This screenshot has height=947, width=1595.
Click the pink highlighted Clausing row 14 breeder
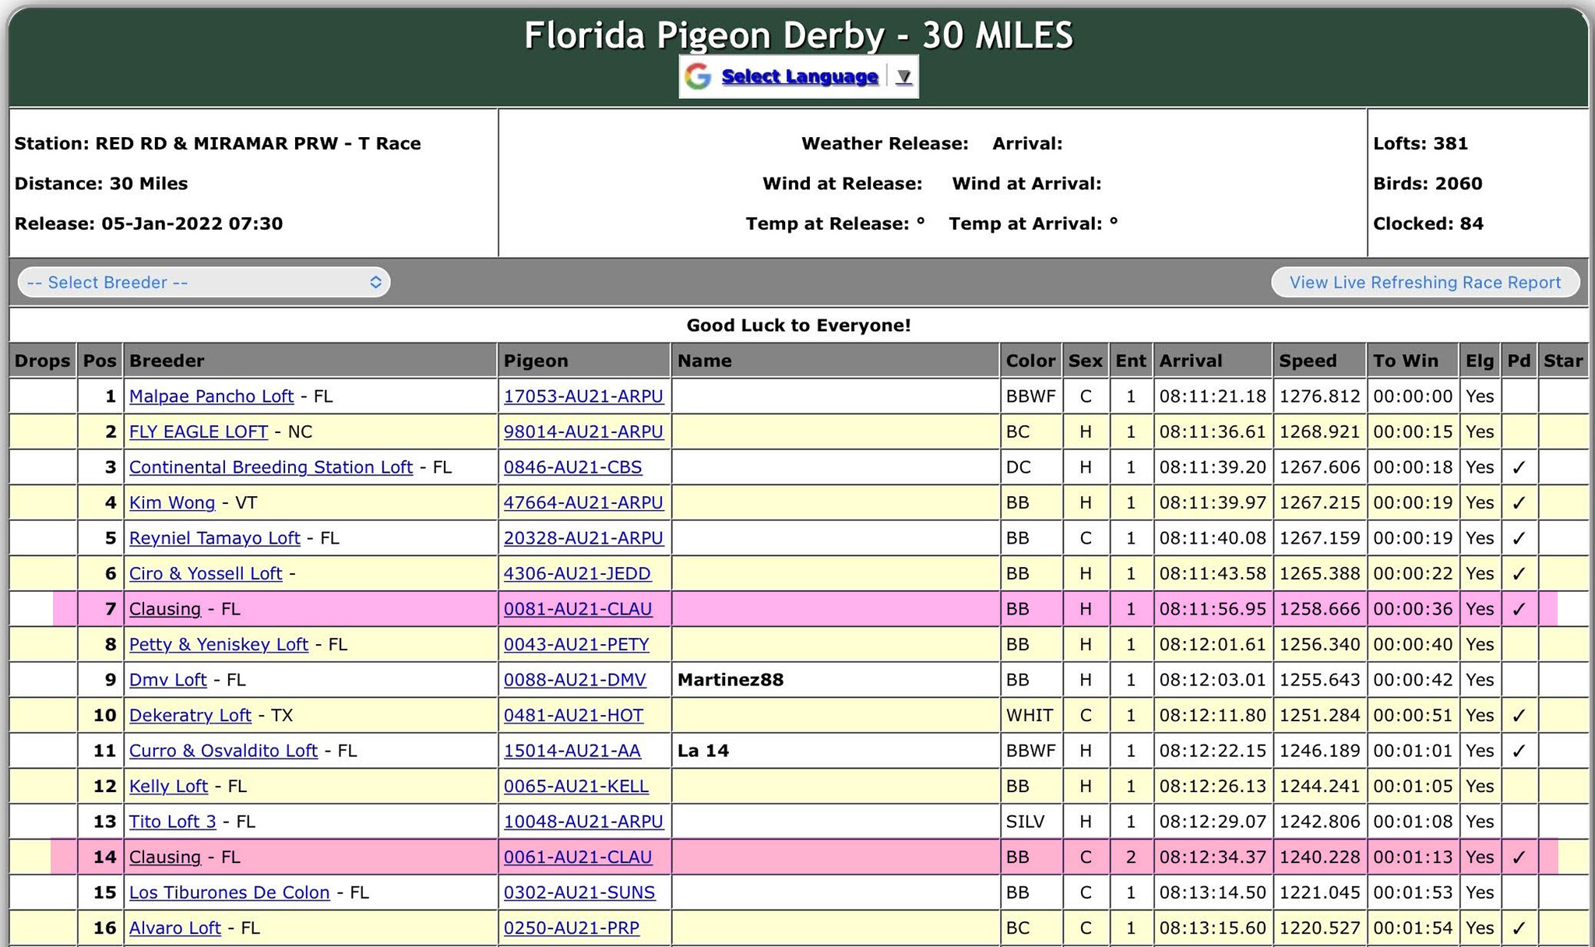164,857
